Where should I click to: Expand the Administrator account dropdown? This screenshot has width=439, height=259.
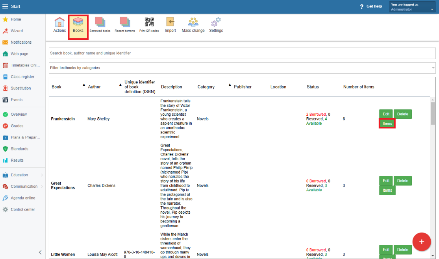tap(412, 7)
